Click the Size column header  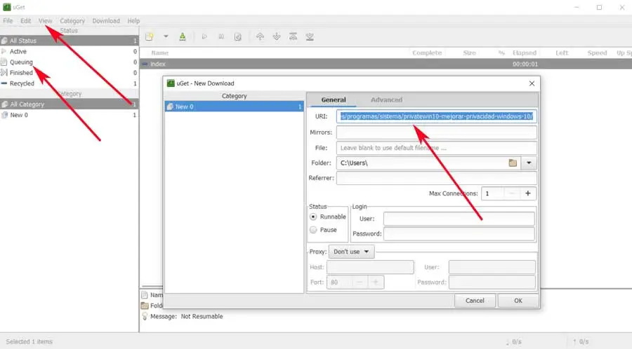[x=469, y=53]
